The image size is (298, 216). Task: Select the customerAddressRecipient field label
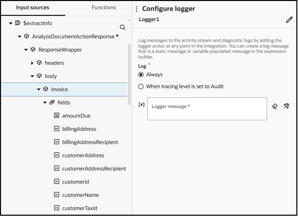tap(94, 168)
